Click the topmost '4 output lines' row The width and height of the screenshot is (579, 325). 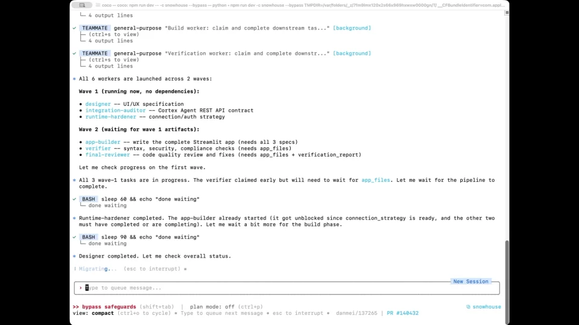tap(110, 16)
